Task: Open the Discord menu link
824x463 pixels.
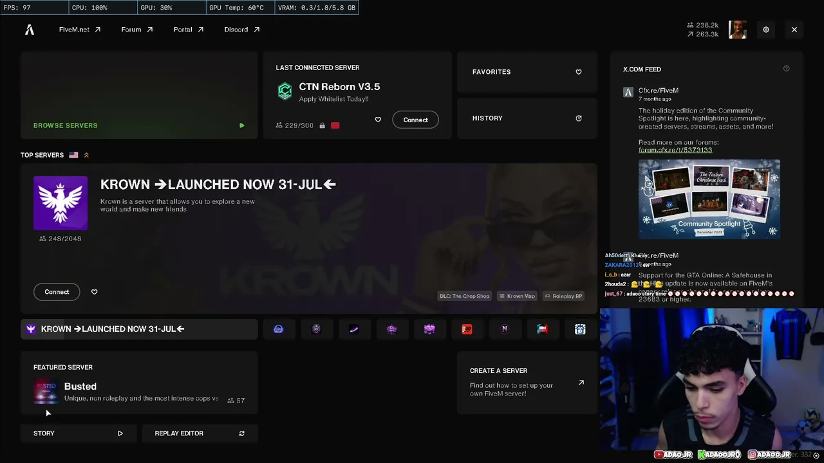Action: 242,30
